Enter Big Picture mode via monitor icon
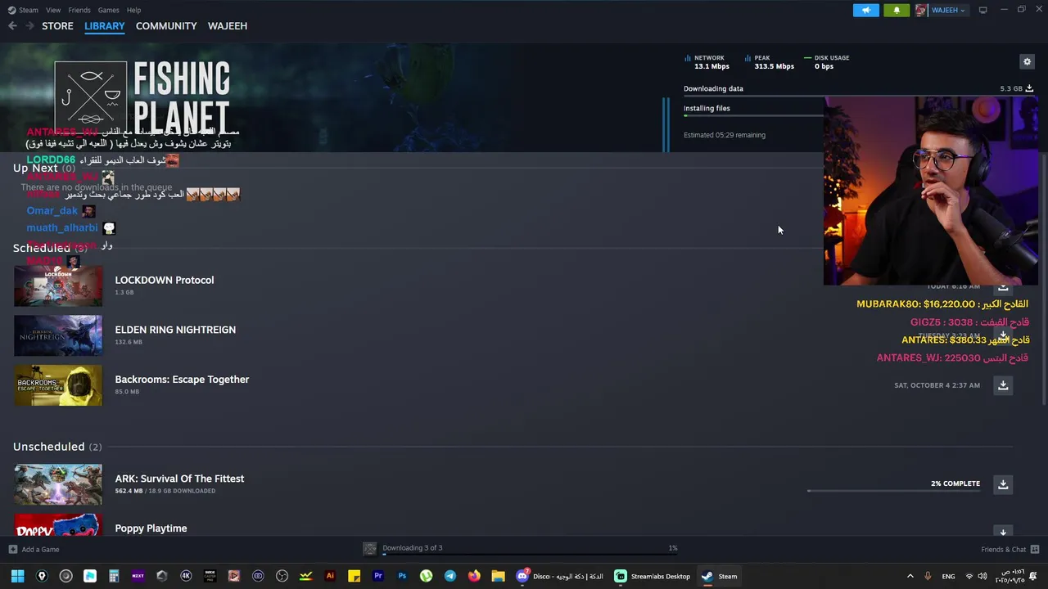This screenshot has height=589, width=1048. [x=982, y=10]
